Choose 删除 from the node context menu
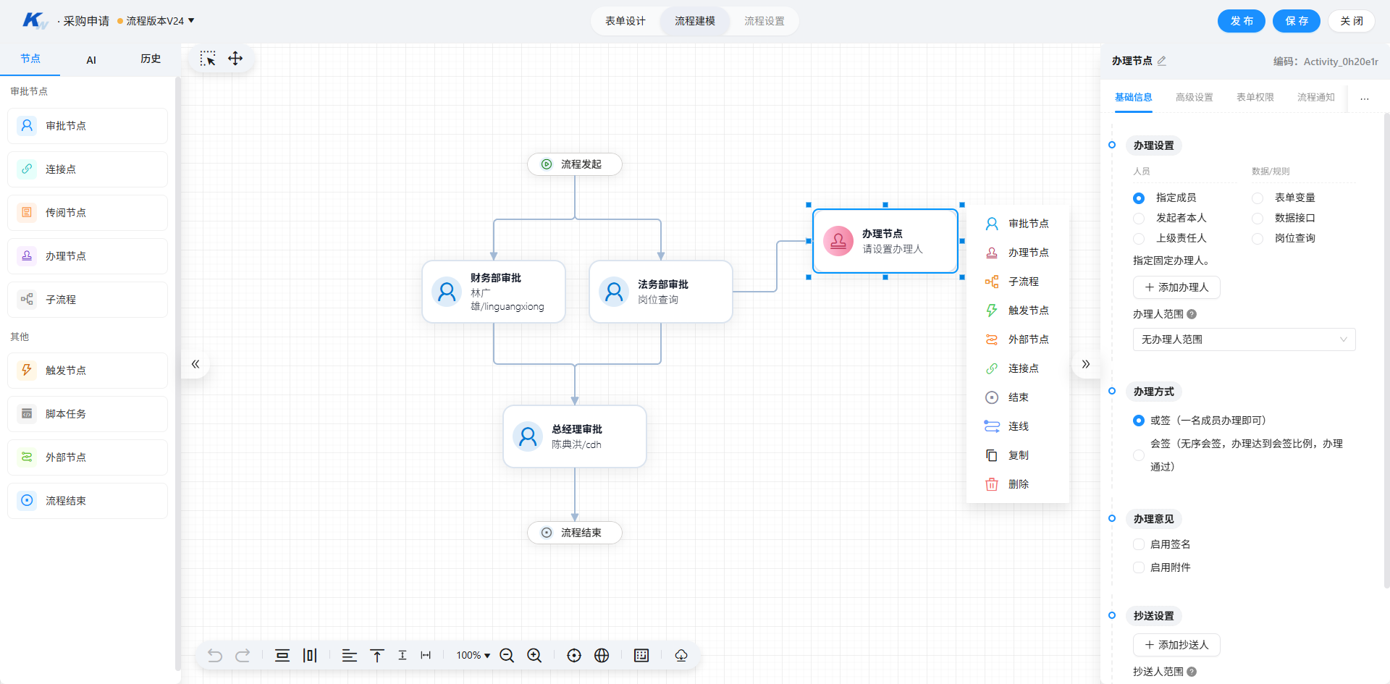The image size is (1390, 684). [x=1018, y=484]
